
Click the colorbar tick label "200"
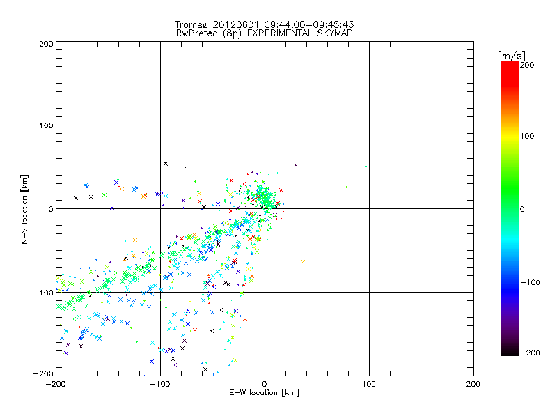coord(527,65)
